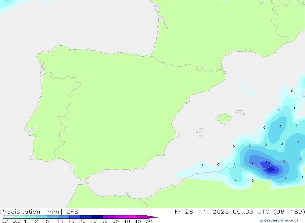
Task: Click the '35' legend scale label
Action: pos(116,221)
